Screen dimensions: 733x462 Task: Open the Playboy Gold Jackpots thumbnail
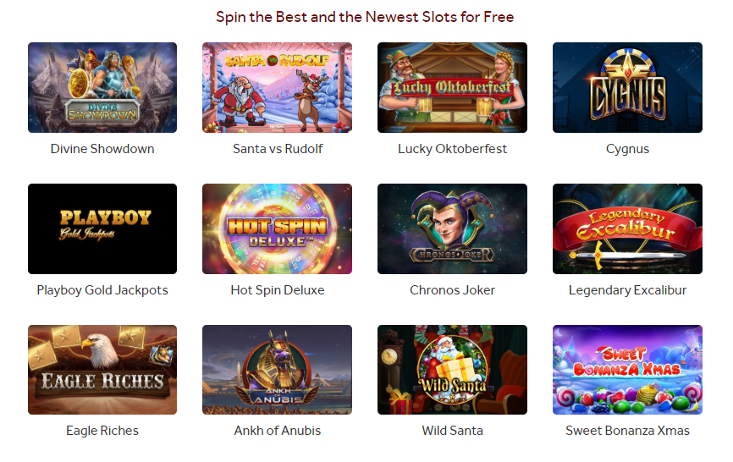[102, 229]
